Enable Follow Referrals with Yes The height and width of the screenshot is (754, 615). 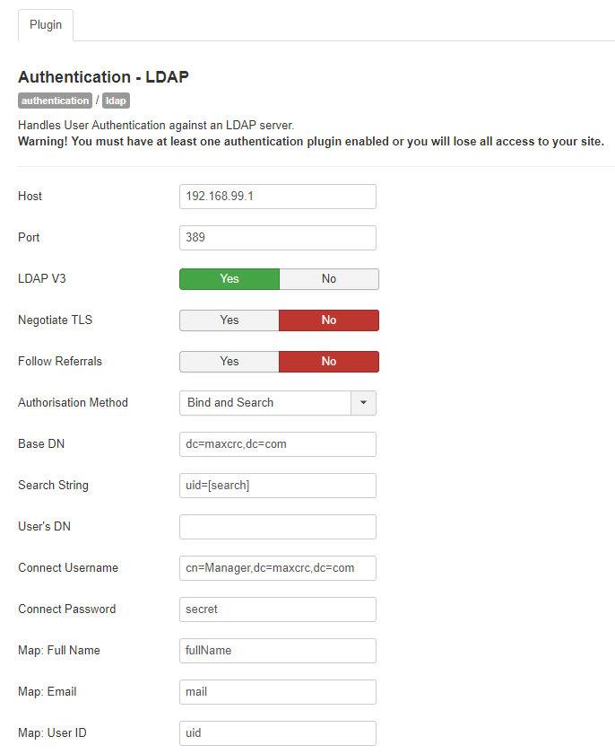pos(230,362)
